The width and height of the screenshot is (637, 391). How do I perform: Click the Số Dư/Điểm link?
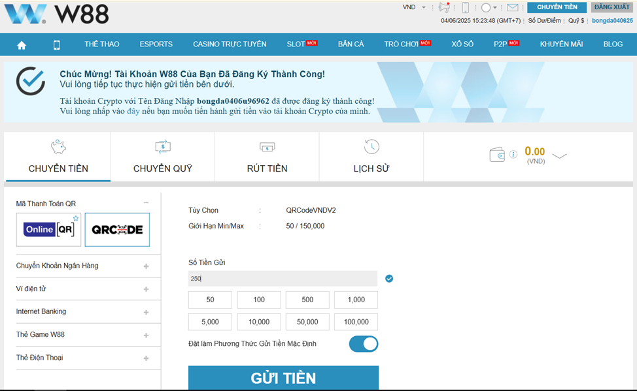coord(544,21)
